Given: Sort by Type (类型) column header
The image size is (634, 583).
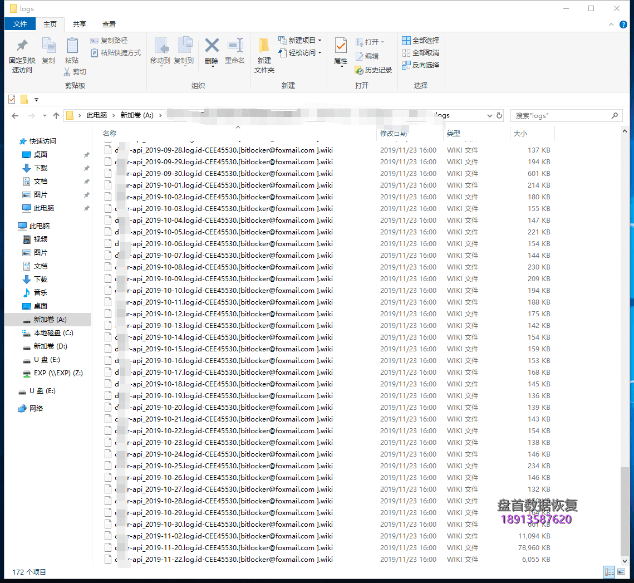Looking at the screenshot, I should [x=454, y=133].
